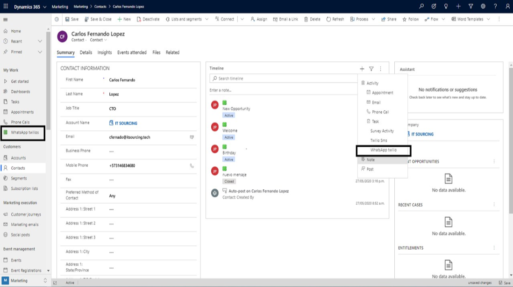This screenshot has height=287, width=513.
Task: Open the Word Templates dropdown arrow
Action: pos(488,19)
